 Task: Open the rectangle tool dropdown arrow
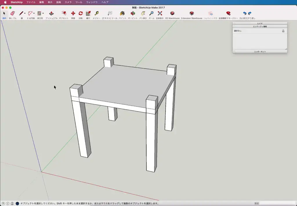point(43,13)
